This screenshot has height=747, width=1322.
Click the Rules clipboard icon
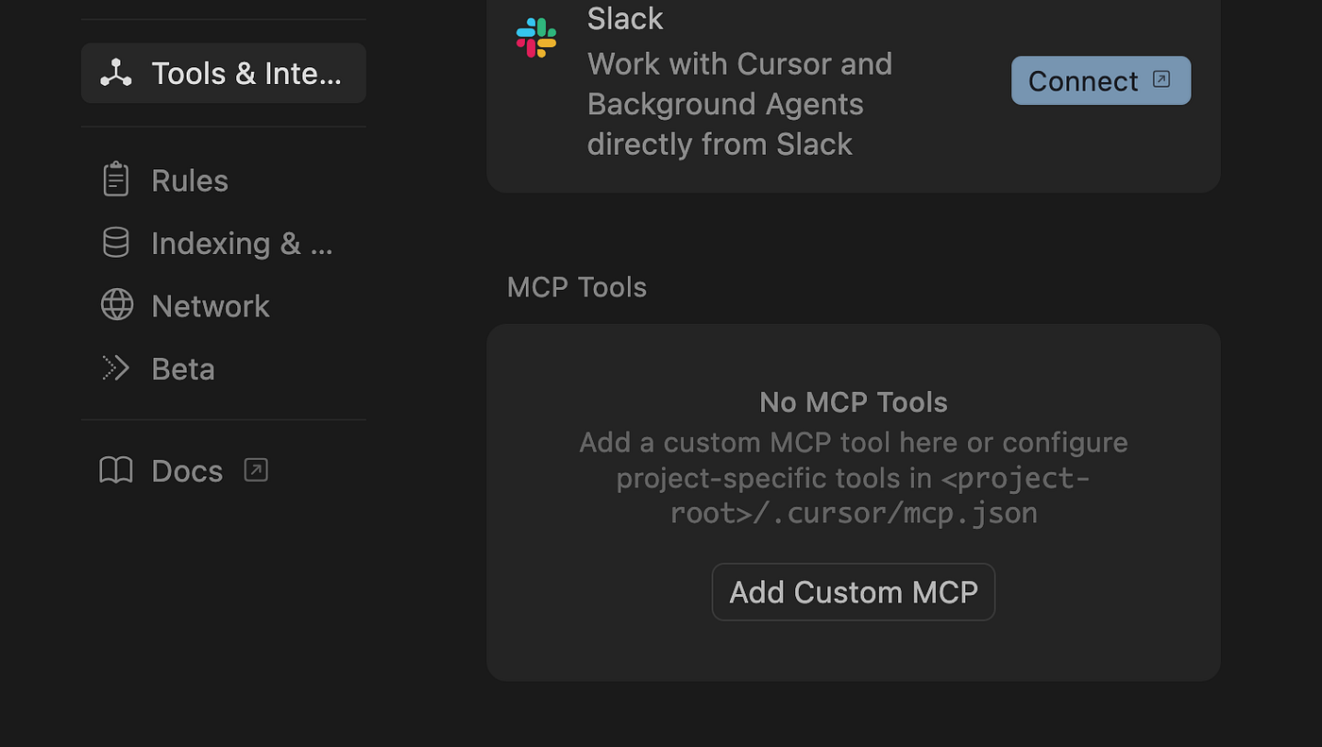pos(116,179)
